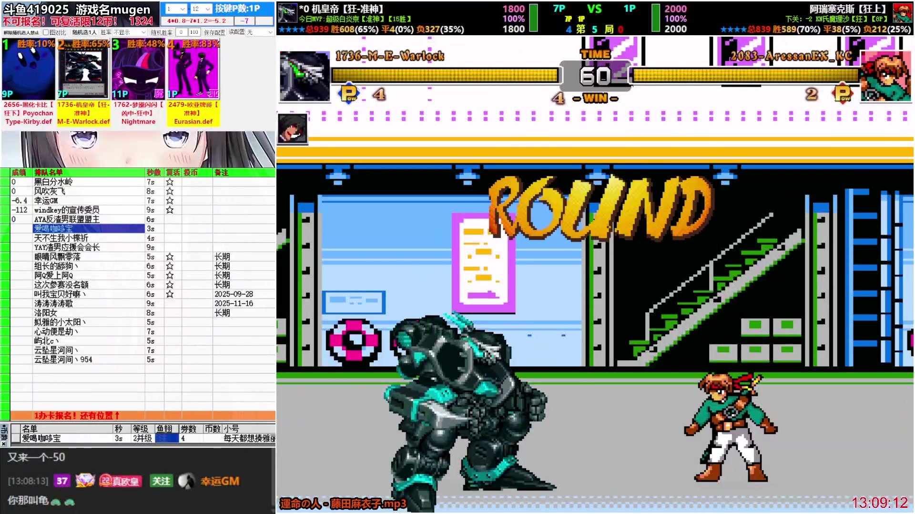Expand the 读配置 dropdown showing 无
Image resolution: width=915 pixels, height=514 pixels.
pos(260,32)
